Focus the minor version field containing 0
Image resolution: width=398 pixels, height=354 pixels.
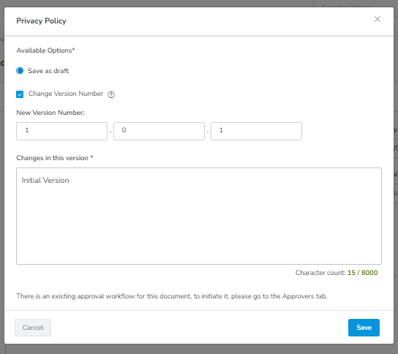point(159,131)
